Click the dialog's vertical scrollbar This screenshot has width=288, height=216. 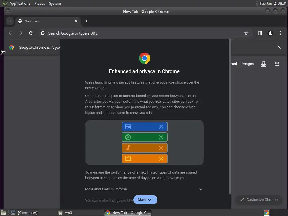tap(230, 116)
